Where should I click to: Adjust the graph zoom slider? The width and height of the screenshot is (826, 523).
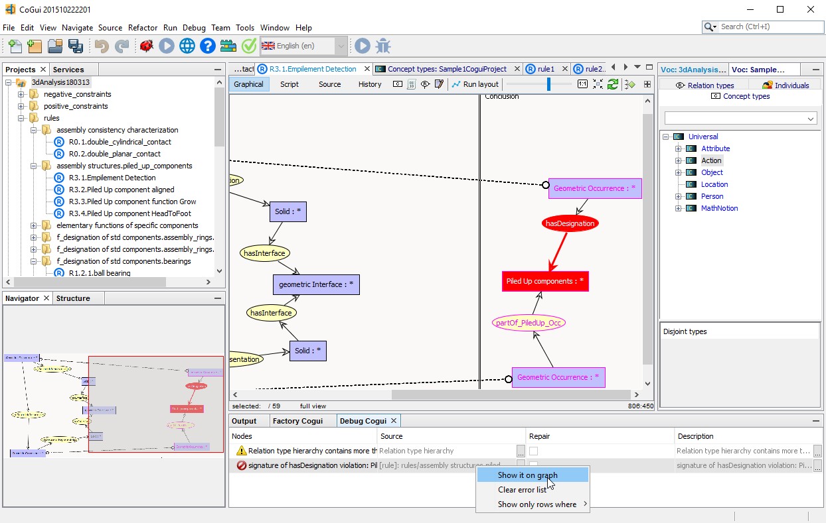click(x=548, y=84)
